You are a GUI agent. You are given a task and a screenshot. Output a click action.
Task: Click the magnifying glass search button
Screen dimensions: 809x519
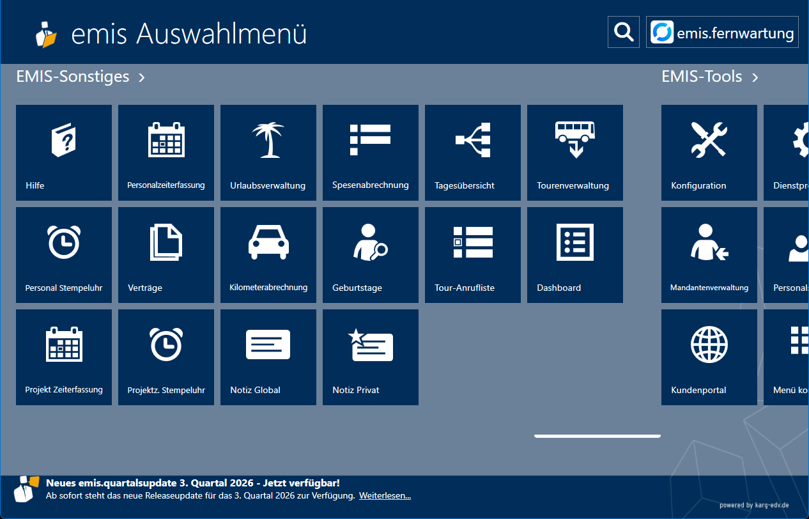point(624,32)
